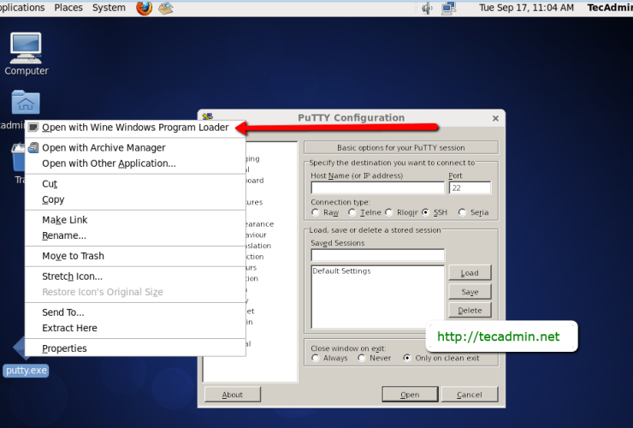Viewport: 633px width, 428px height.
Task: Select Extract Here from context menu
Action: coord(69,328)
